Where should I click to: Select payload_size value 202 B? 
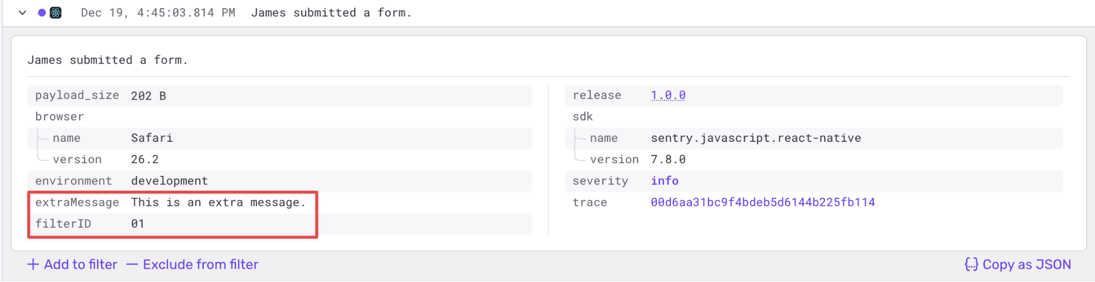[148, 96]
